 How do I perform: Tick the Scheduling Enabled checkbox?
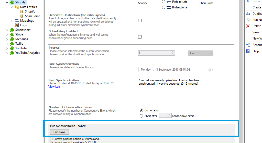[x=140, y=37]
